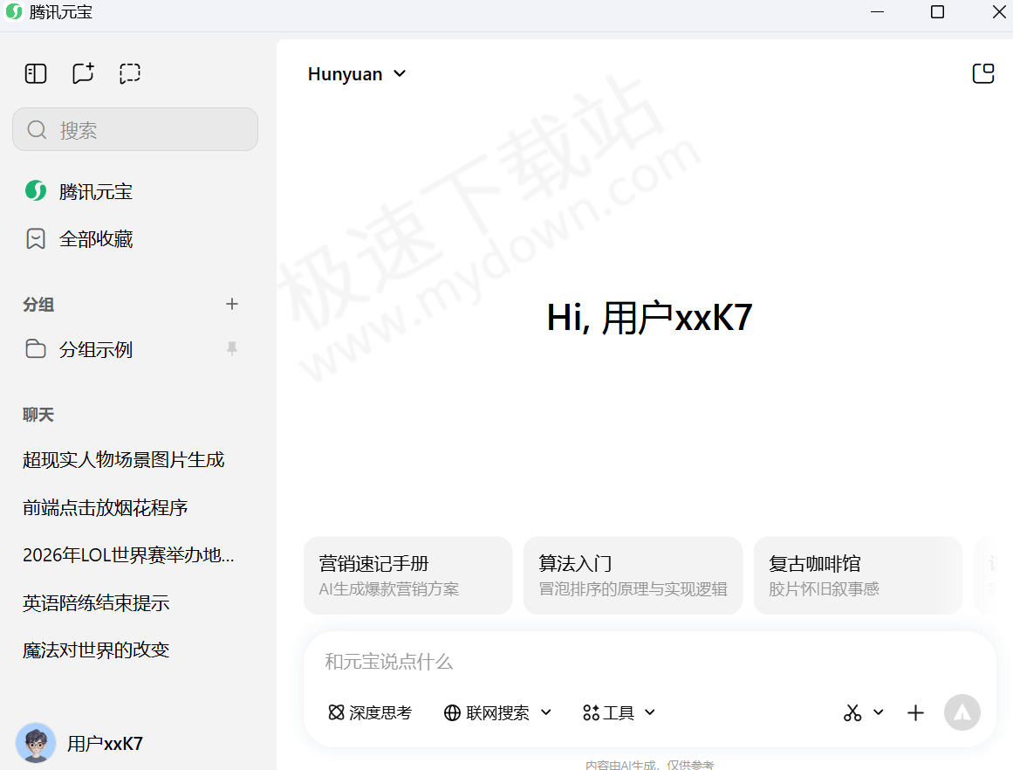1013x770 pixels.
Task: Add a new group with plus icon
Action: point(232,304)
